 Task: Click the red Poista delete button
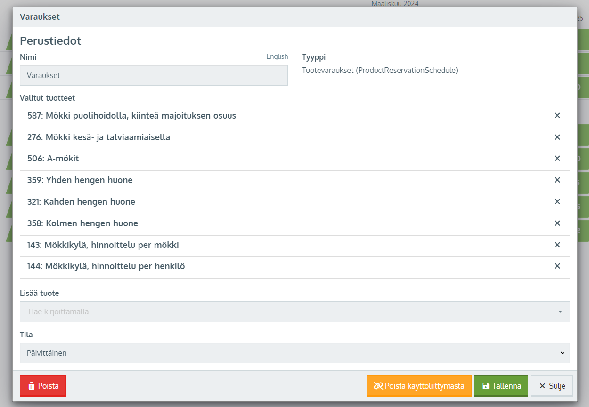pos(43,386)
